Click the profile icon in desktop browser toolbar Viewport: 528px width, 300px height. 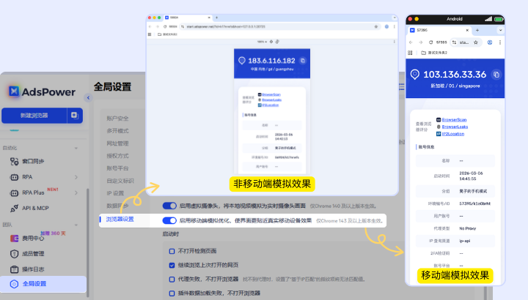386,26
